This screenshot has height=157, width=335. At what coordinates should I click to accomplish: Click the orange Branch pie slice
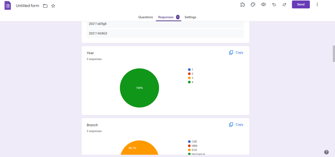tap(139, 148)
